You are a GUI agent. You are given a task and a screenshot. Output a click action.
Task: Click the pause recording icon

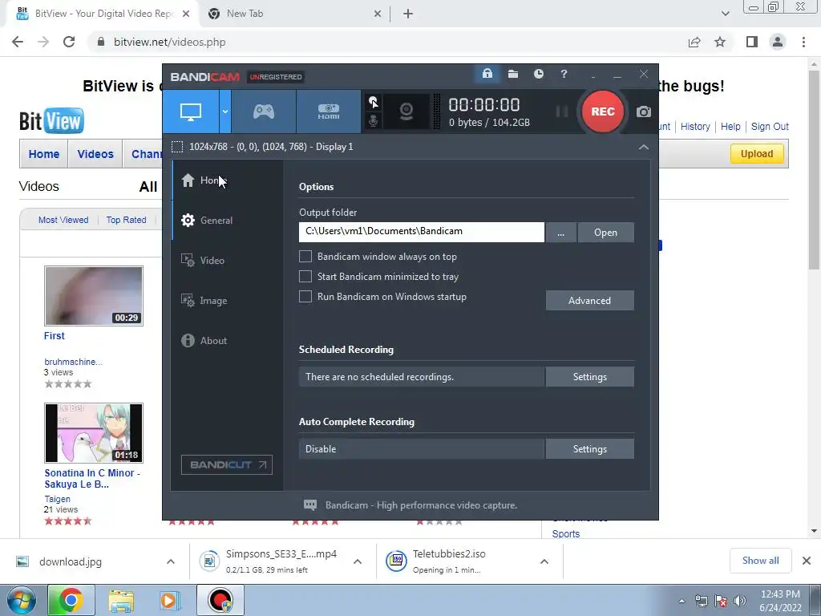tap(562, 111)
